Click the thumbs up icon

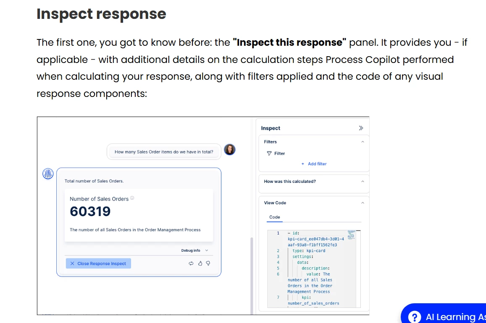(x=200, y=263)
